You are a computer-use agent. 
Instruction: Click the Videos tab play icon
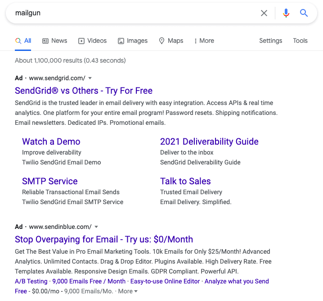pos(81,41)
